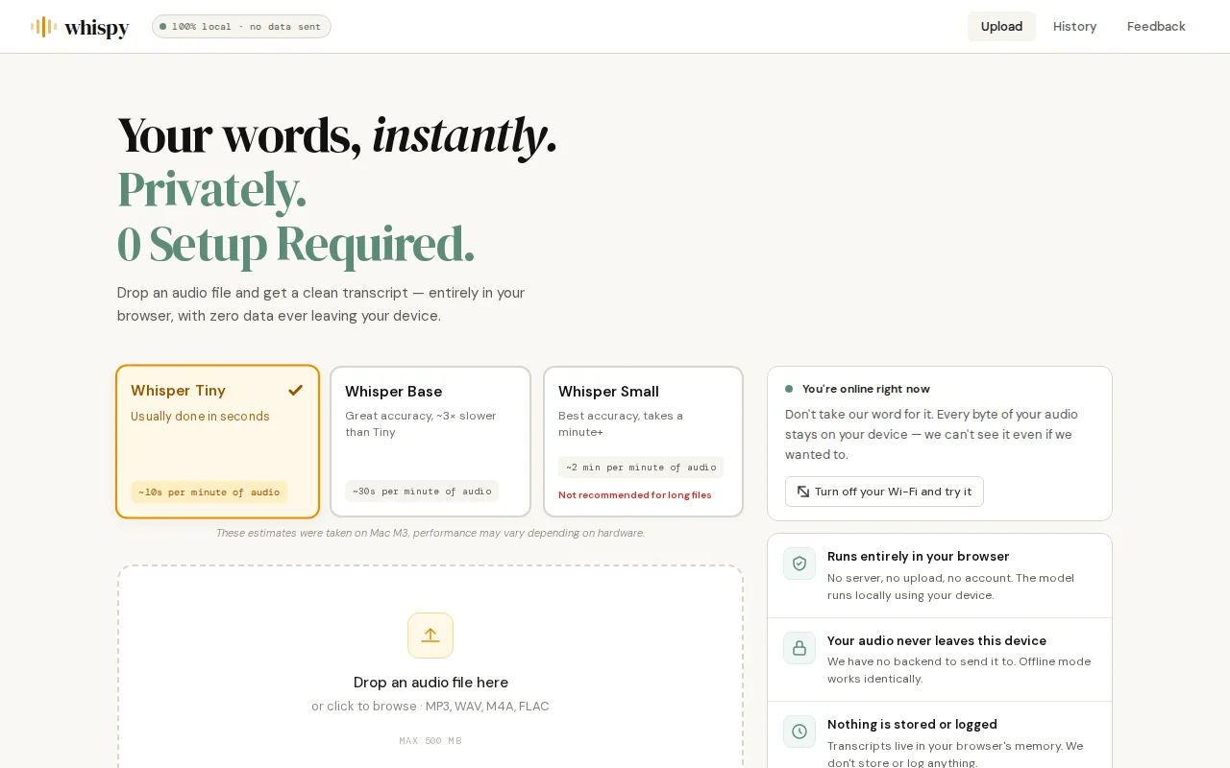Viewport: 1230px width, 768px height.
Task: Click the MAX 500 MB label
Action: pos(430,741)
